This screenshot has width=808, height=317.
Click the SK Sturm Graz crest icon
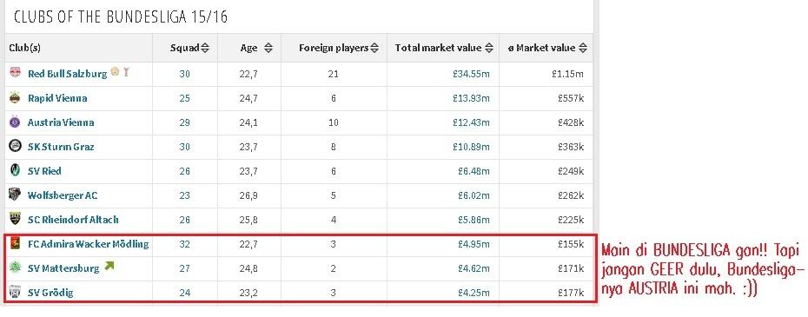15,147
